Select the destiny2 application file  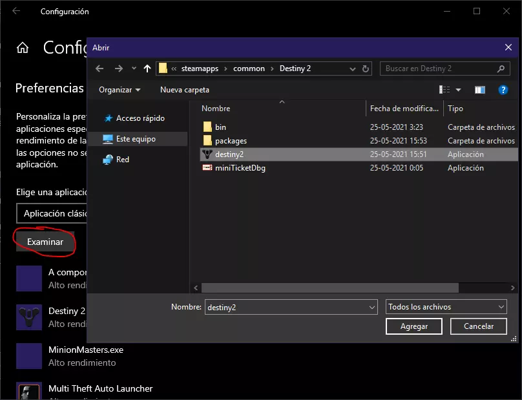point(359,154)
